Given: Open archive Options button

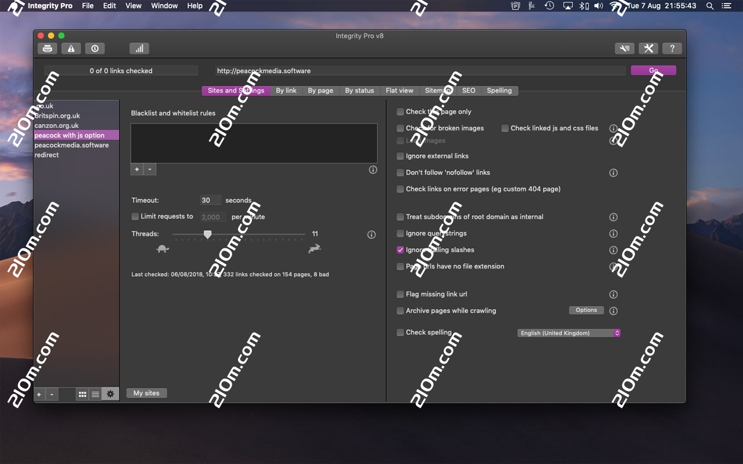Looking at the screenshot, I should tap(586, 310).
